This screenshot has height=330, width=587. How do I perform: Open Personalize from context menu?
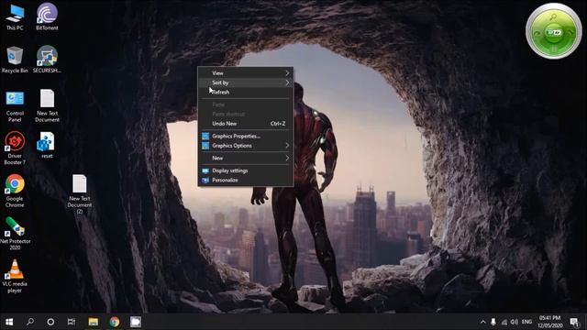tap(246, 180)
